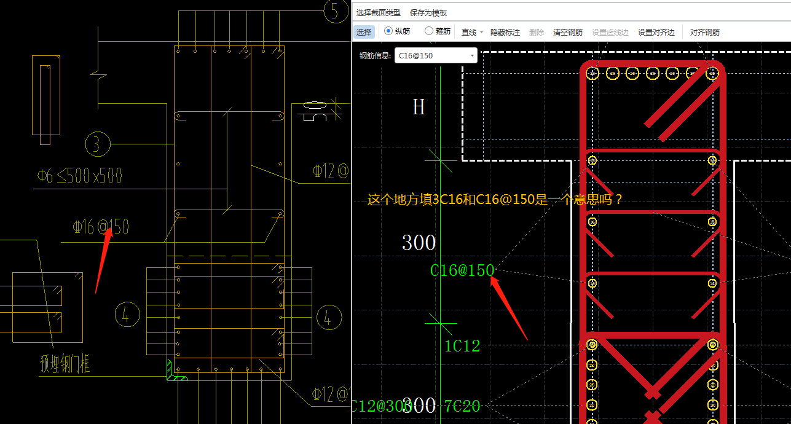791x424 pixels.
Task: Click the 设置对齐边 button
Action: point(656,32)
